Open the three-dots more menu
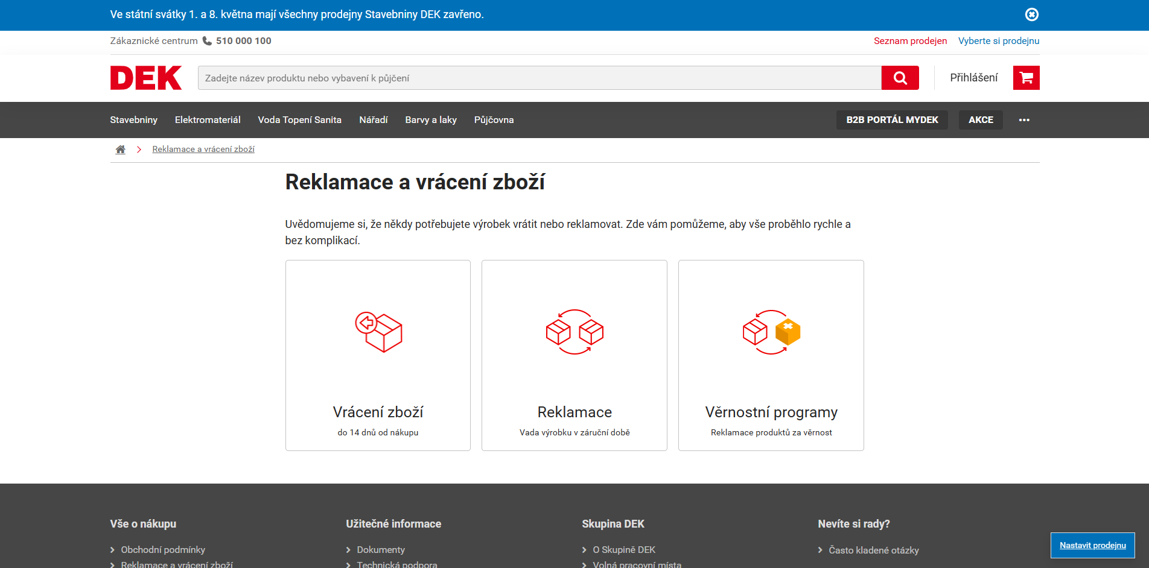Image resolution: width=1149 pixels, height=568 pixels. tap(1024, 120)
